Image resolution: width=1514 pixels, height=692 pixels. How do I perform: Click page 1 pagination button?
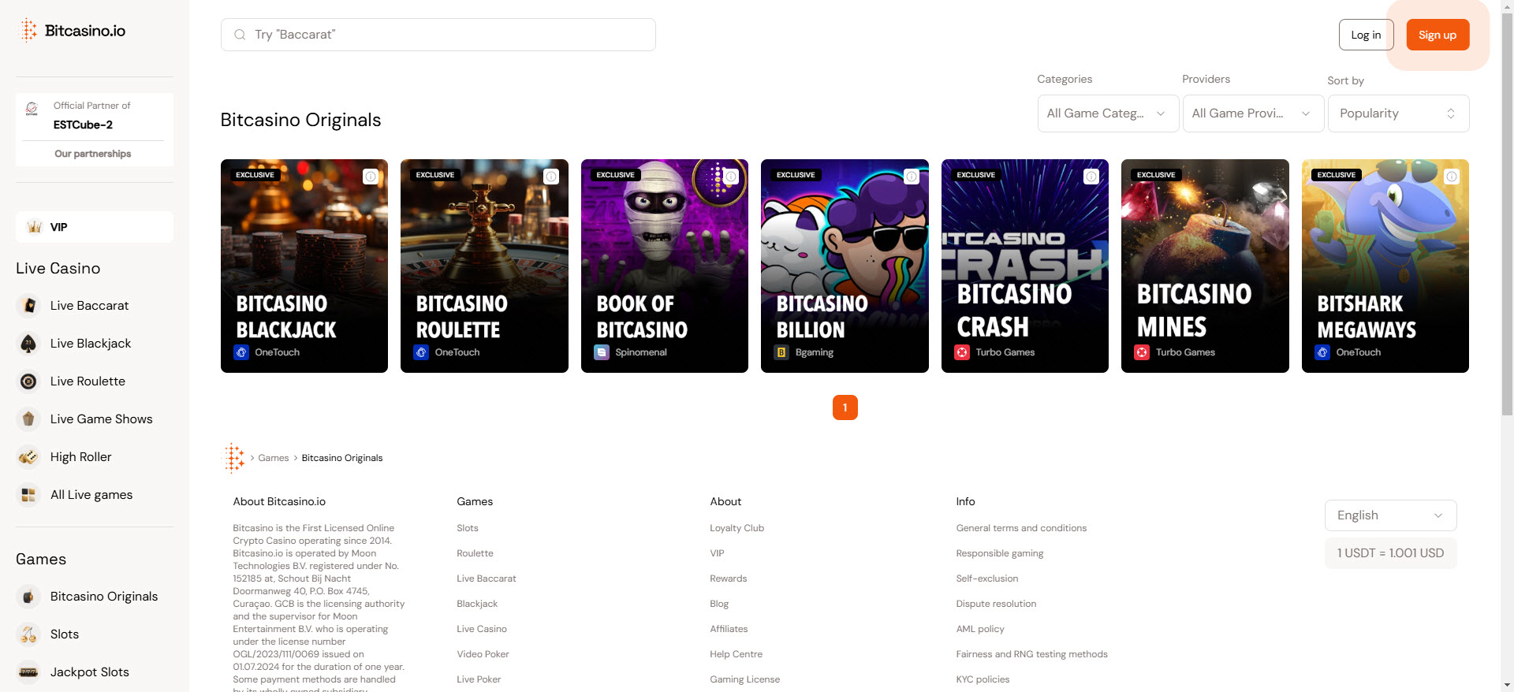(845, 407)
